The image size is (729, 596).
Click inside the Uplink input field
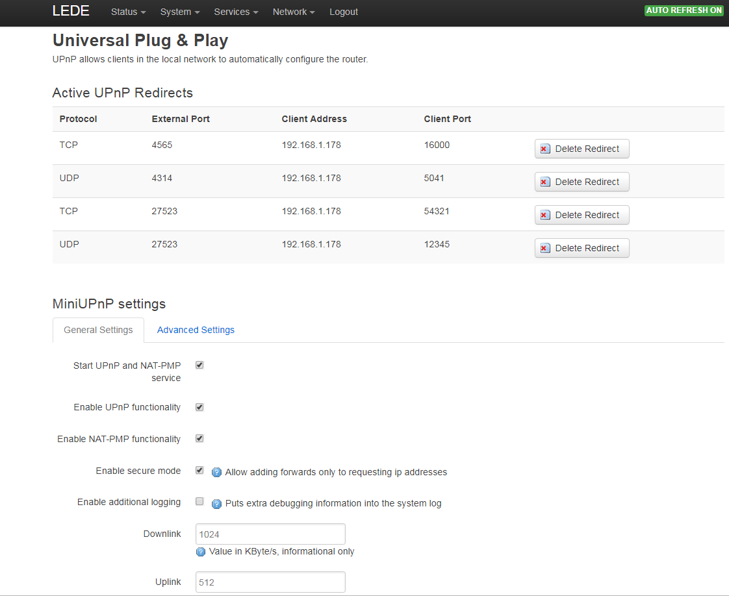(x=270, y=582)
